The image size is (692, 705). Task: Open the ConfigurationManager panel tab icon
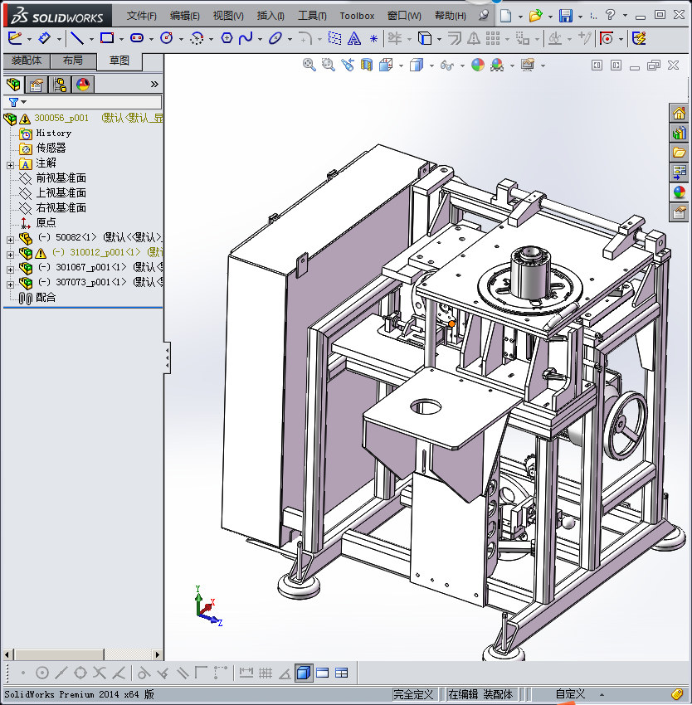pyautogui.click(x=60, y=84)
